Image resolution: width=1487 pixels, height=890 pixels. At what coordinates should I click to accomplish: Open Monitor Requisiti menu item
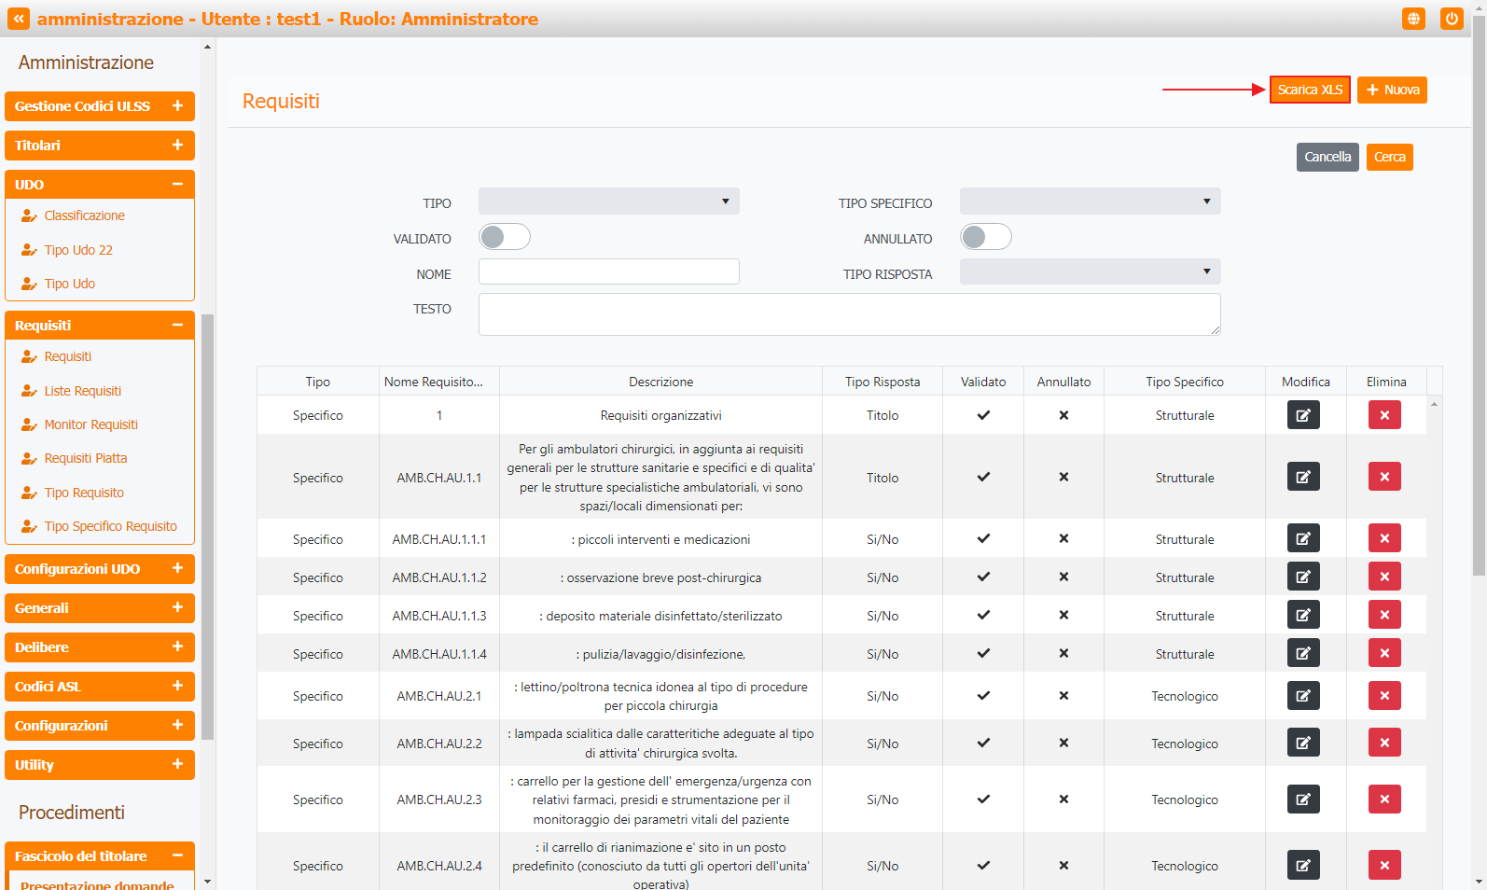click(90, 424)
